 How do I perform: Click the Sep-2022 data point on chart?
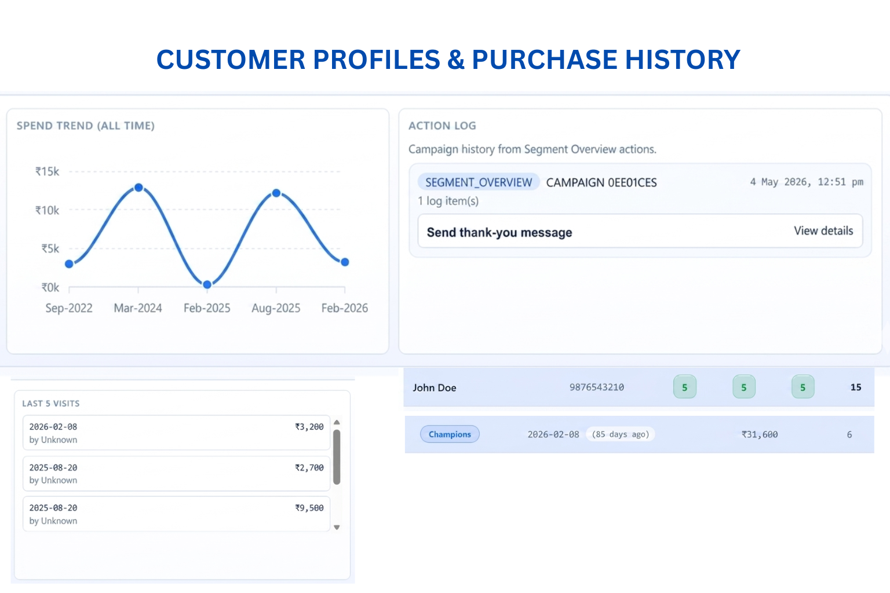pyautogui.click(x=69, y=264)
